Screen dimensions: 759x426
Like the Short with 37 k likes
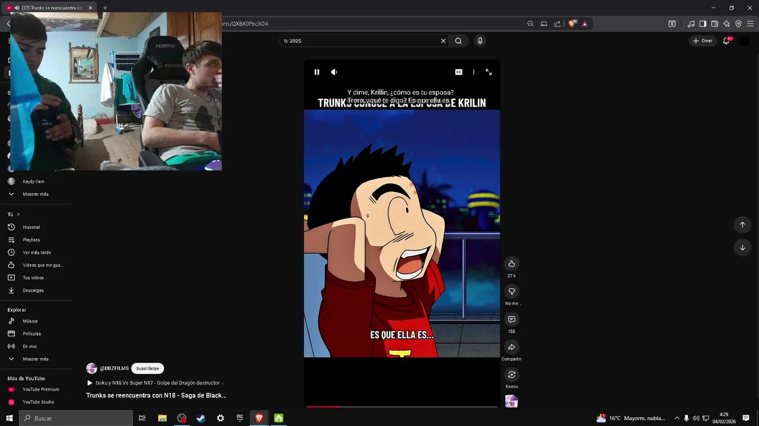(512, 264)
